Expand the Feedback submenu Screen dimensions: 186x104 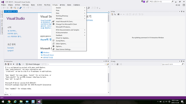69,35
